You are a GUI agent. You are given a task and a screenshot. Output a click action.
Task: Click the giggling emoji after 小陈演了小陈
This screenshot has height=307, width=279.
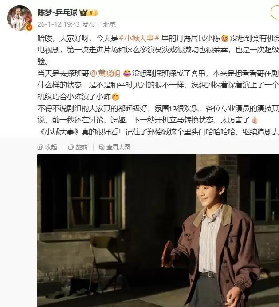pos(115,97)
